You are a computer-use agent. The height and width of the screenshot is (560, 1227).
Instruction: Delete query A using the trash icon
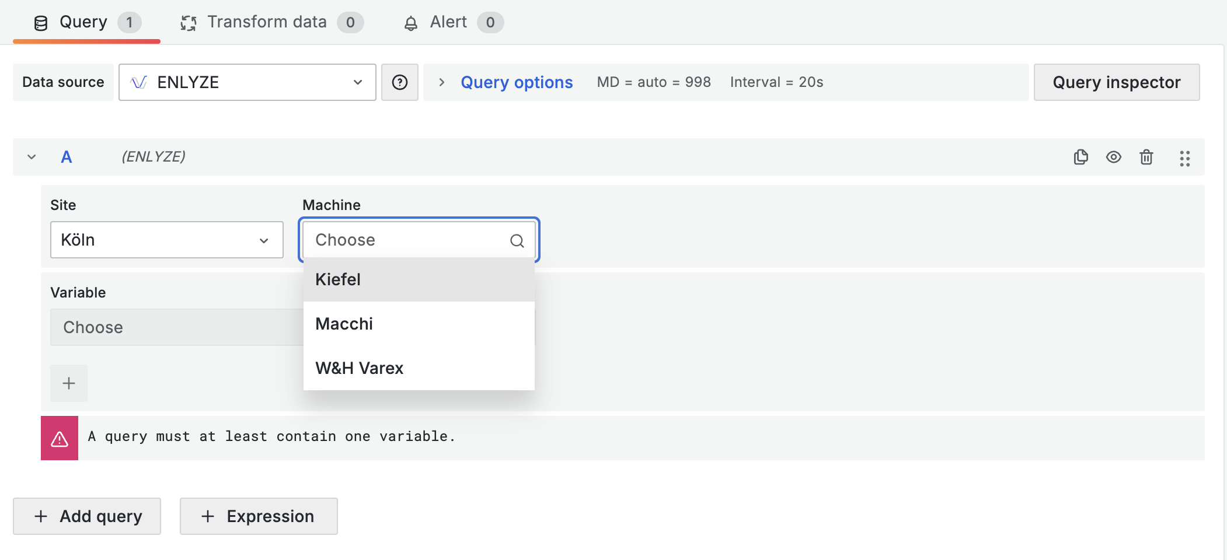point(1146,157)
